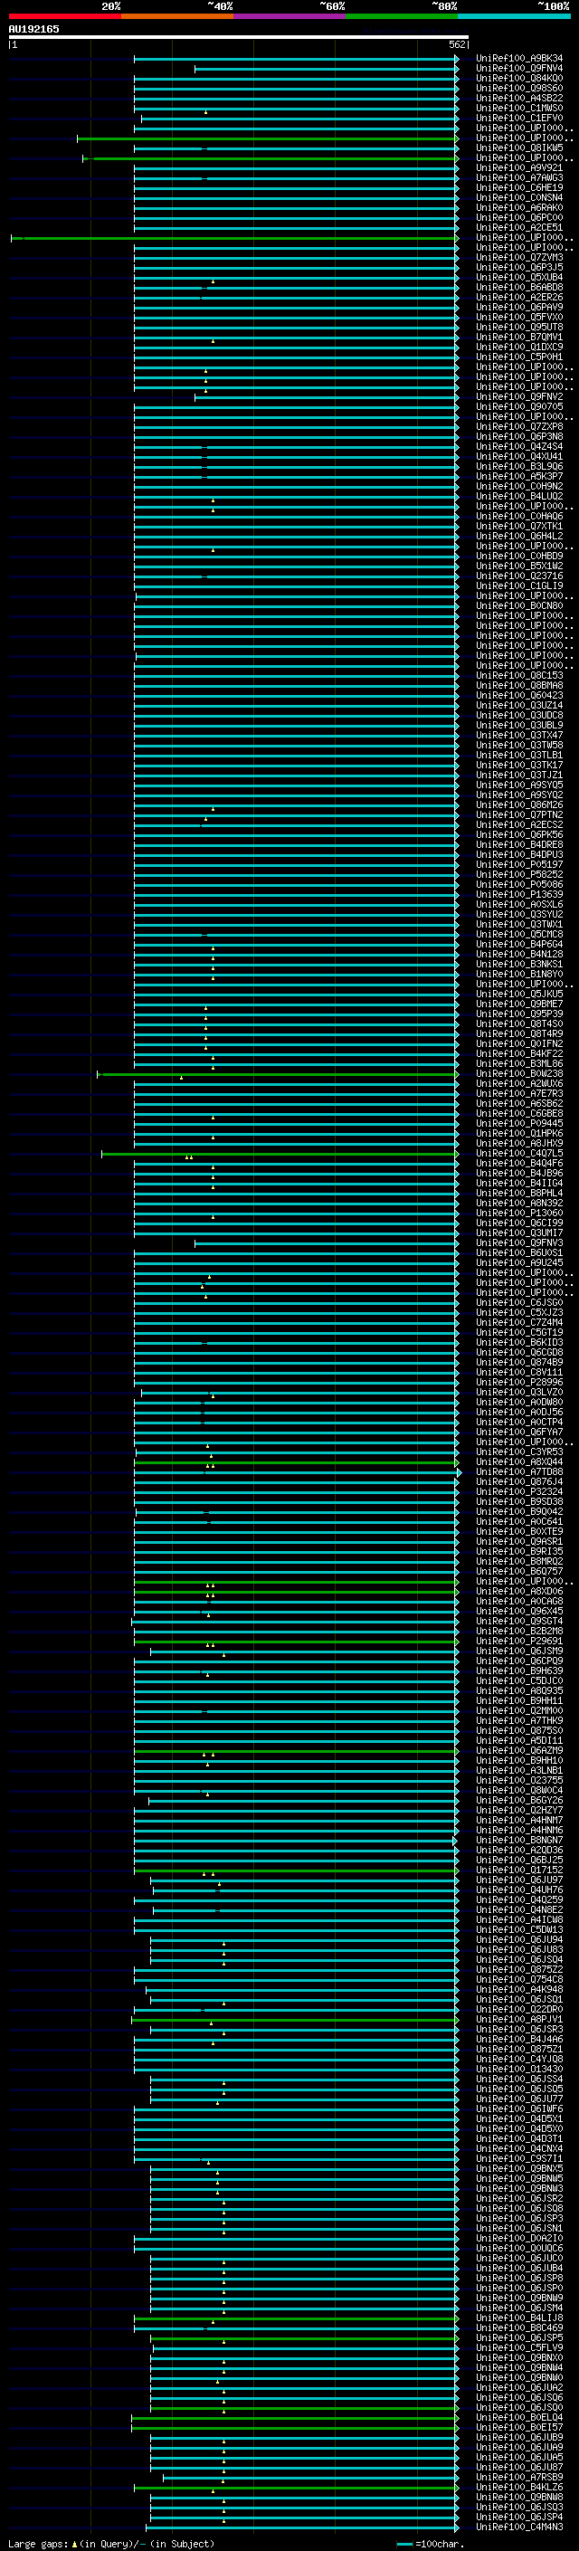Viewport: 579px width, 2551px height.
Task: Select hit label UniRef100_B4KF22
Action: coord(519,1053)
